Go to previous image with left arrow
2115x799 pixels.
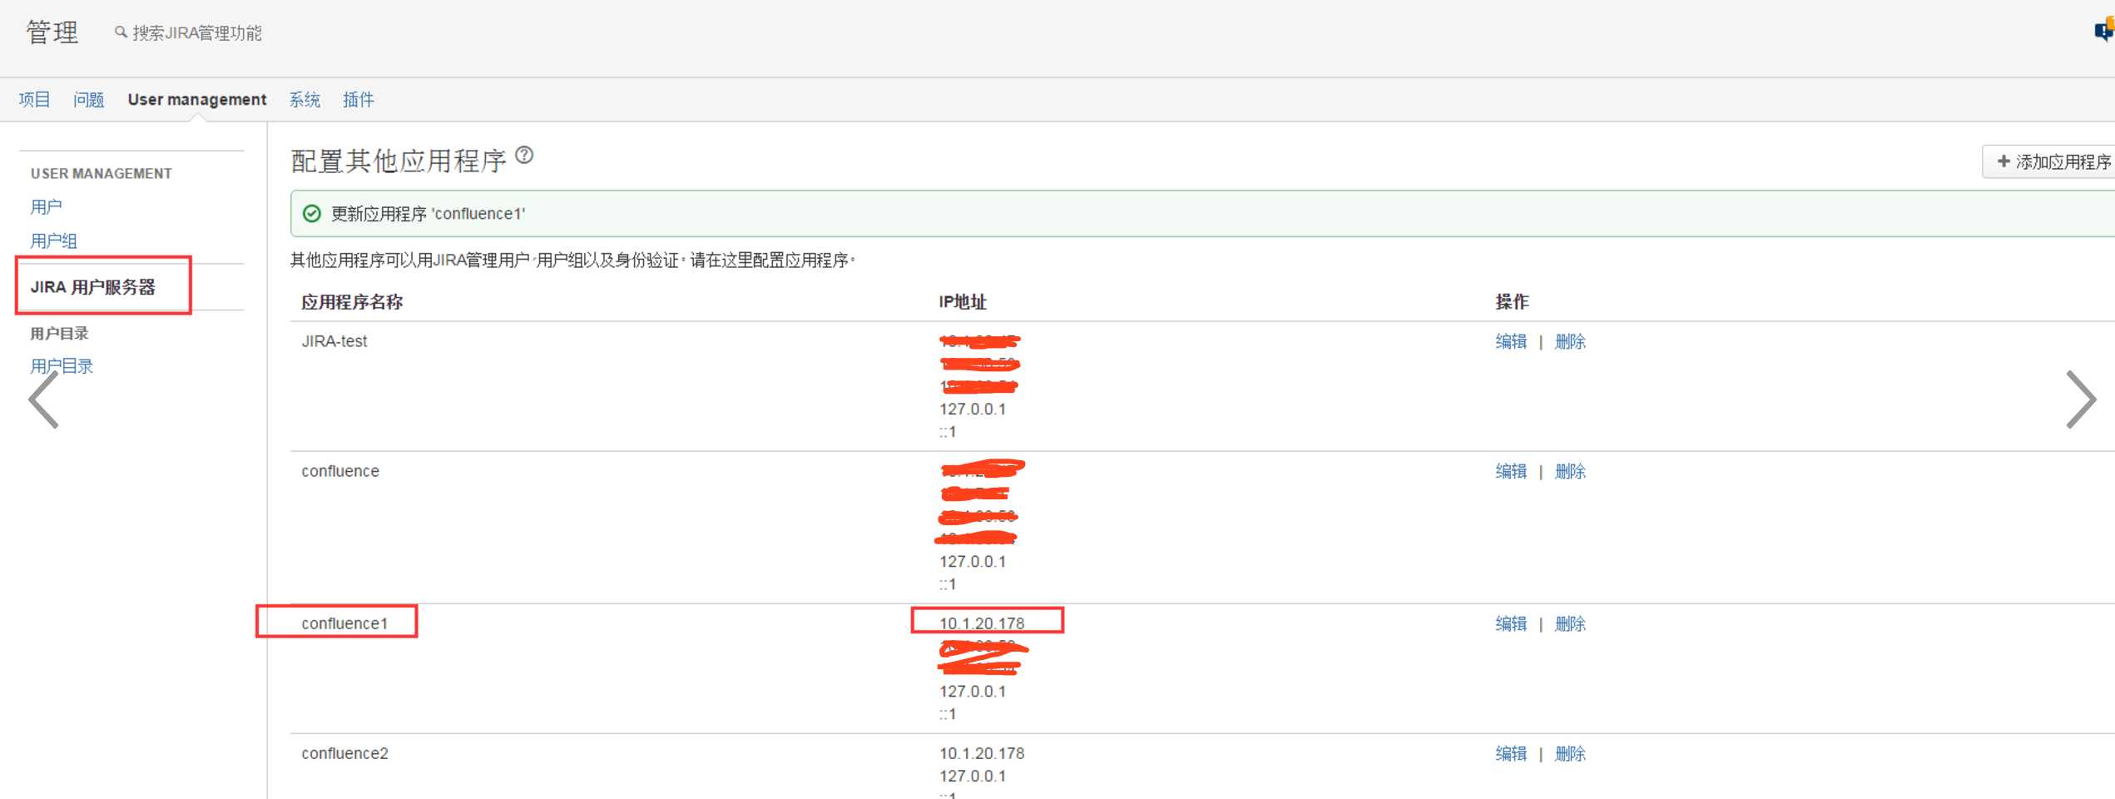click(43, 400)
